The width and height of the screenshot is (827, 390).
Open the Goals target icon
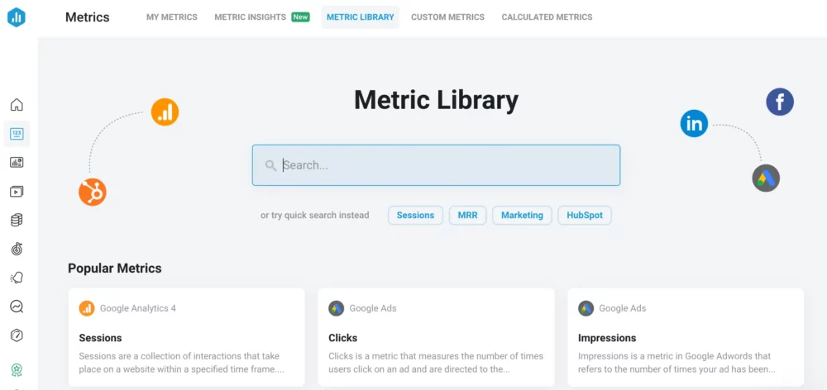click(17, 249)
